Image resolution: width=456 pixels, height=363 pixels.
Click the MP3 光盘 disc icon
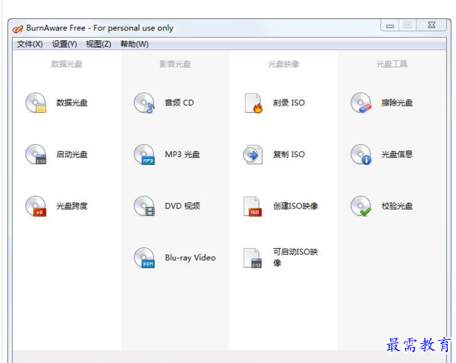click(144, 155)
